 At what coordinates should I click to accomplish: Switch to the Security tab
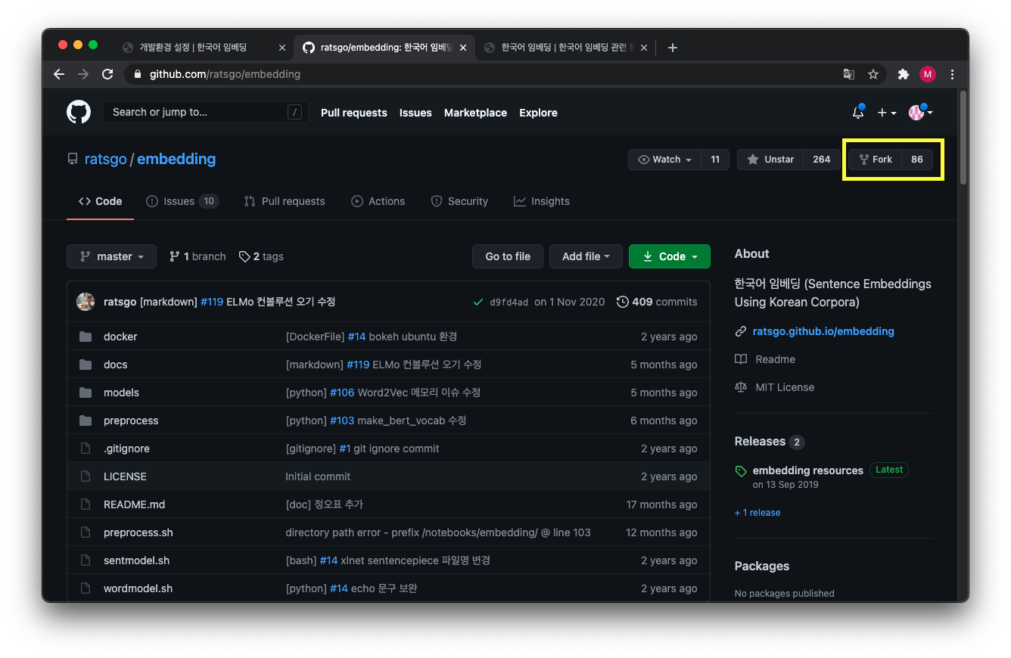[459, 201]
